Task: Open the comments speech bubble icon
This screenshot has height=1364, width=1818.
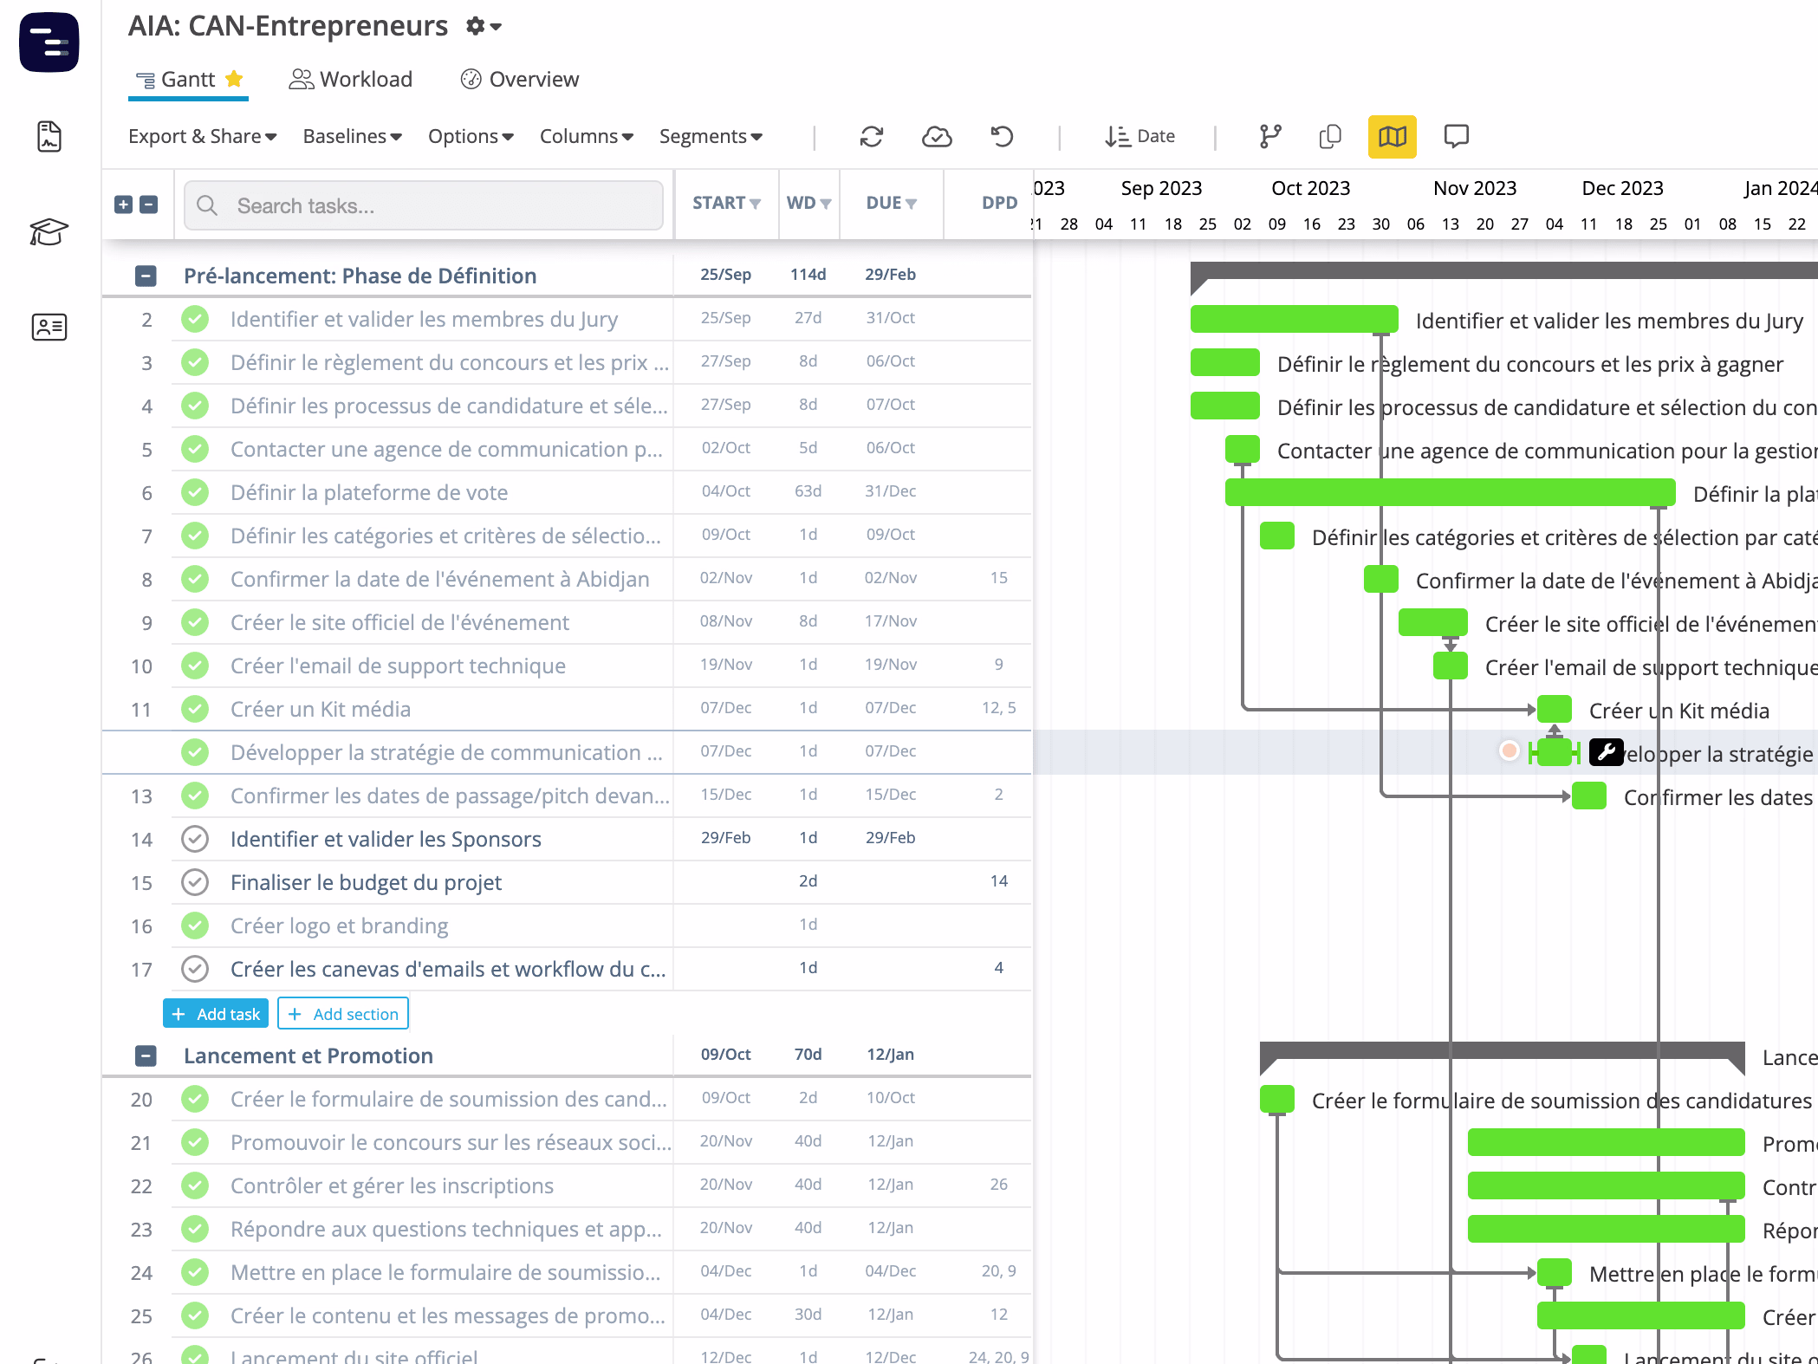Action: tap(1456, 136)
